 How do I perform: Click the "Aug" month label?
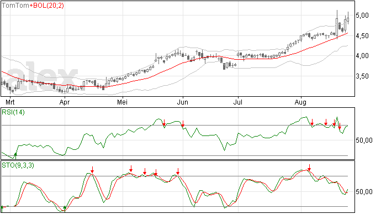[300, 102]
